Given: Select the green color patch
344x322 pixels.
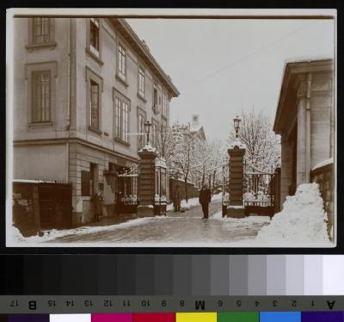Looking at the screenshot, I should click(238, 318).
